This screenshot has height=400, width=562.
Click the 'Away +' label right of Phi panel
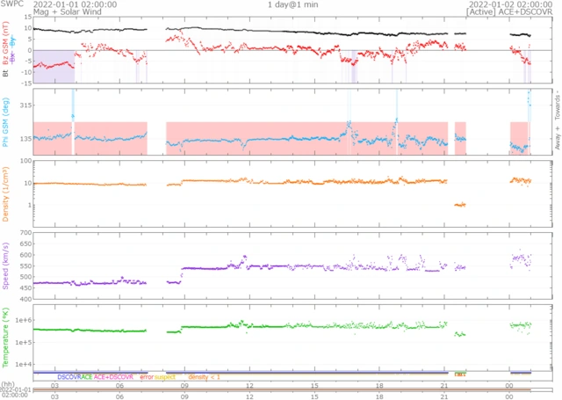tap(556, 141)
